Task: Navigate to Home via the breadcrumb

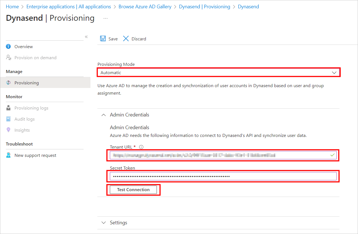Action: click(x=12, y=6)
